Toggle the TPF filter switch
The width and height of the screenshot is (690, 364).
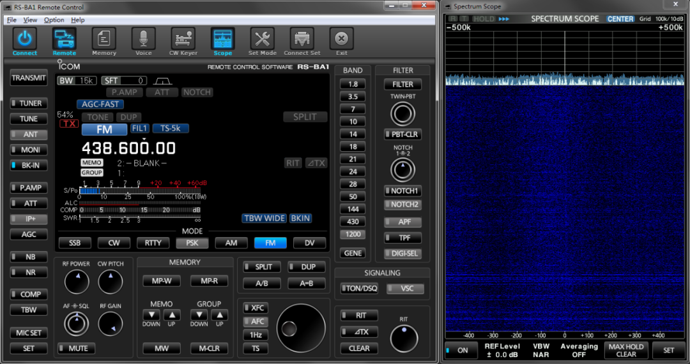coord(402,238)
